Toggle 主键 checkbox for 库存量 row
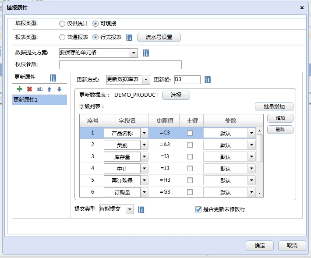 [x=190, y=157]
